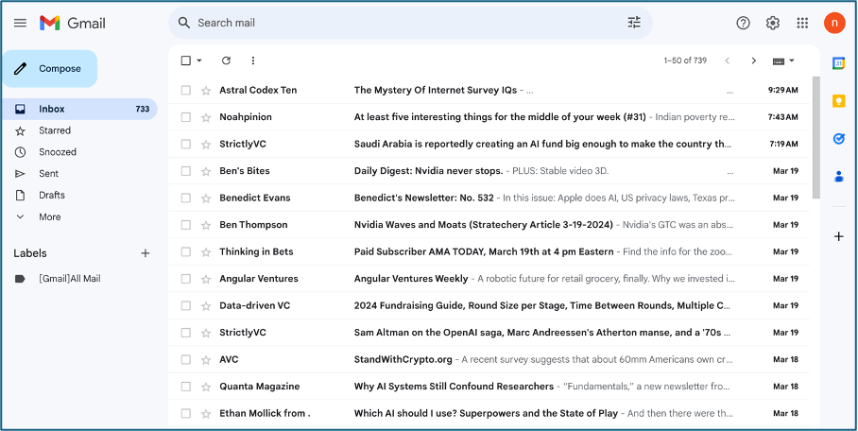Star the Ben's Bites email
Image resolution: width=858 pixels, height=431 pixels.
point(206,171)
